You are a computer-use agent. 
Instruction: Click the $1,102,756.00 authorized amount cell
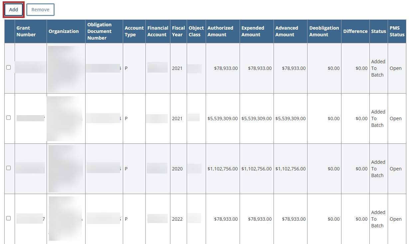coord(222,169)
